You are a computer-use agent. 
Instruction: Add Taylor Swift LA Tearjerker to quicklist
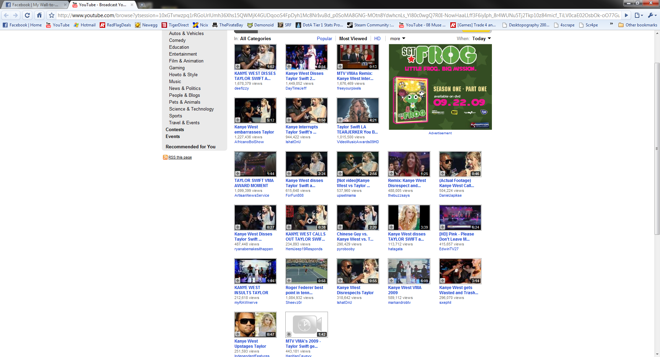340,120
